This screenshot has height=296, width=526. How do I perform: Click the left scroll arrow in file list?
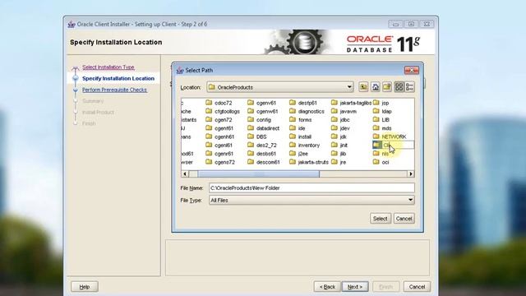click(185, 173)
